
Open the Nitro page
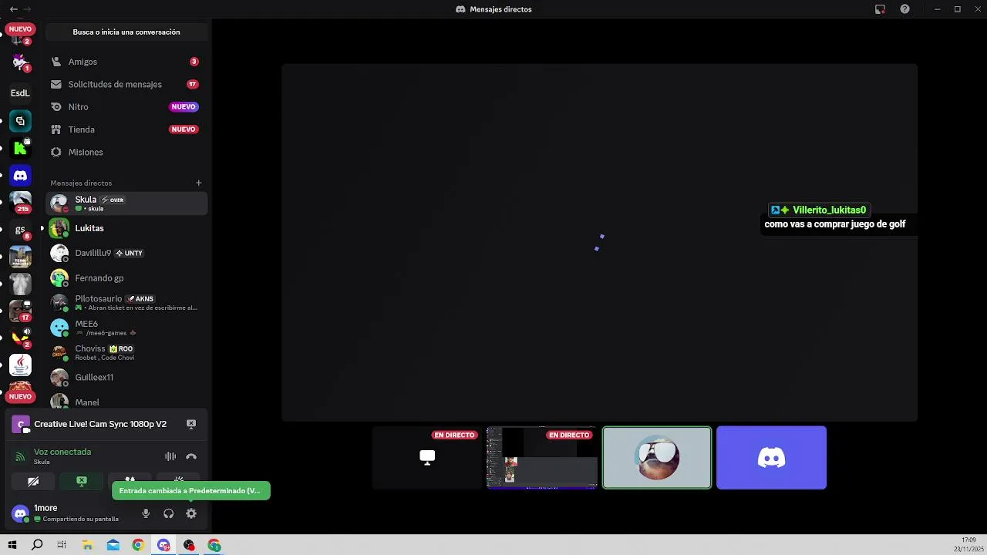tap(126, 107)
